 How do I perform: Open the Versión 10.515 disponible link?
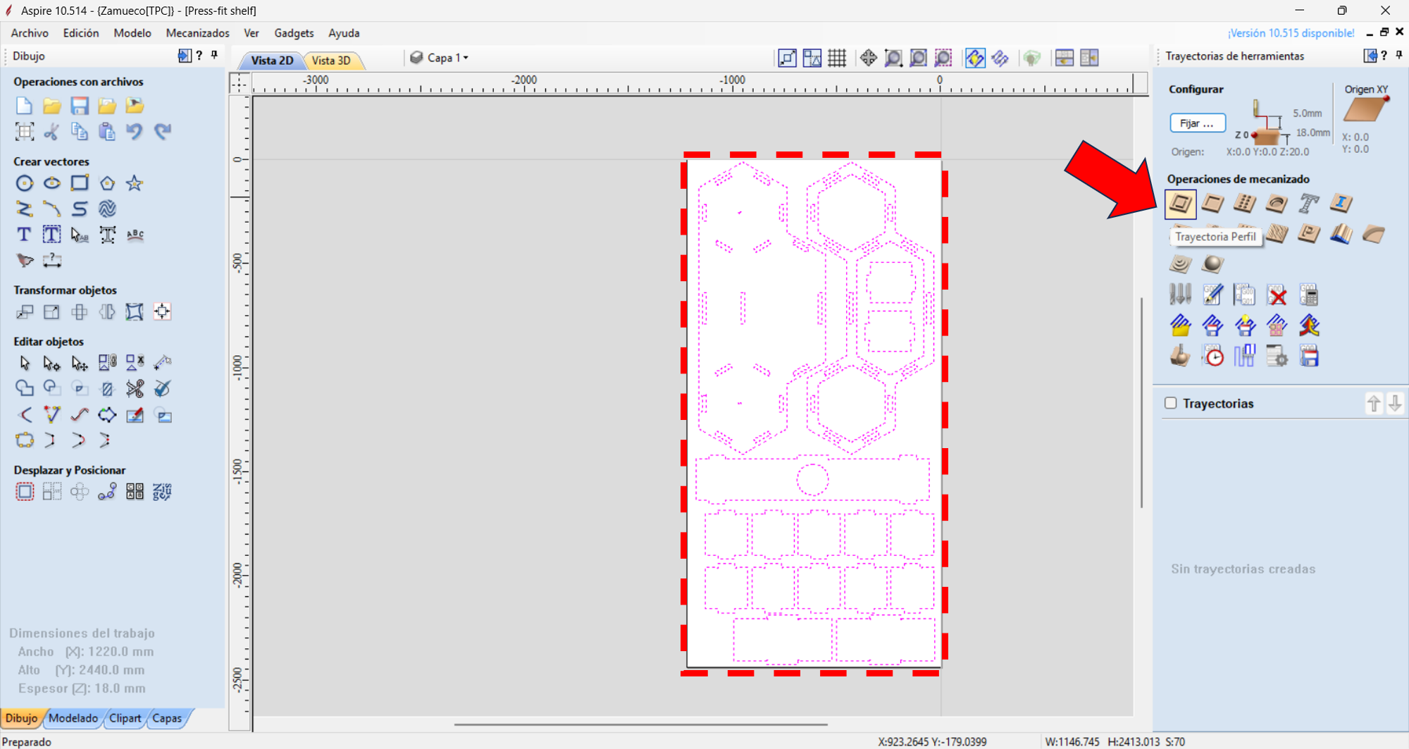(x=1291, y=33)
